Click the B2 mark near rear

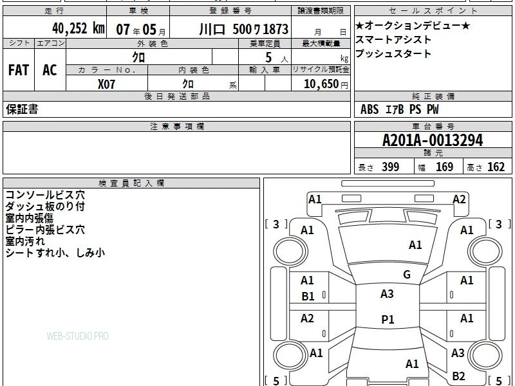(458, 376)
